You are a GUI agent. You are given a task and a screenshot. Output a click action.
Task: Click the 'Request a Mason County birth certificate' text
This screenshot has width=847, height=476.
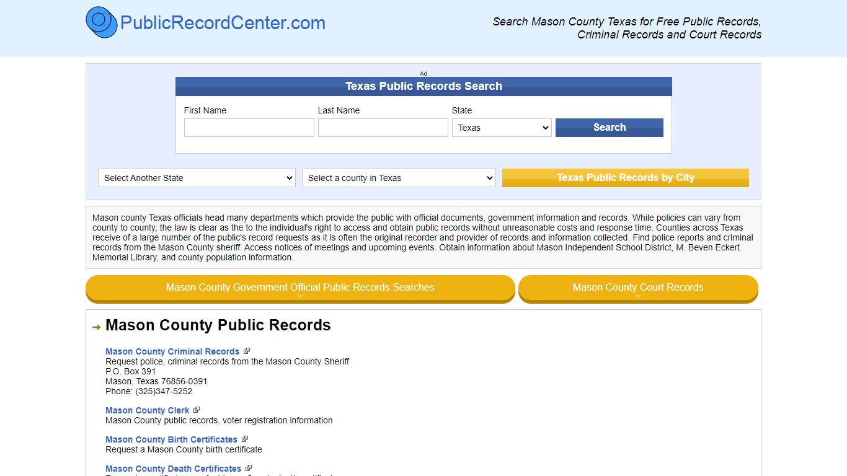coord(184,449)
